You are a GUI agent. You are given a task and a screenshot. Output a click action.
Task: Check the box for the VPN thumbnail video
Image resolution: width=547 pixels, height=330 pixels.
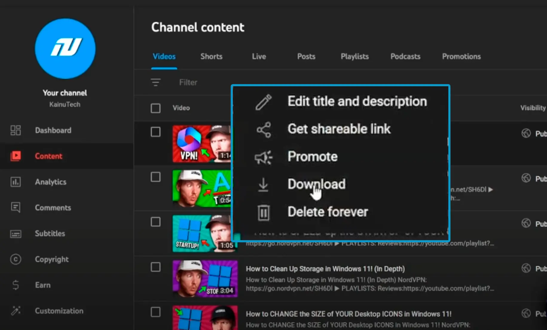(155, 132)
